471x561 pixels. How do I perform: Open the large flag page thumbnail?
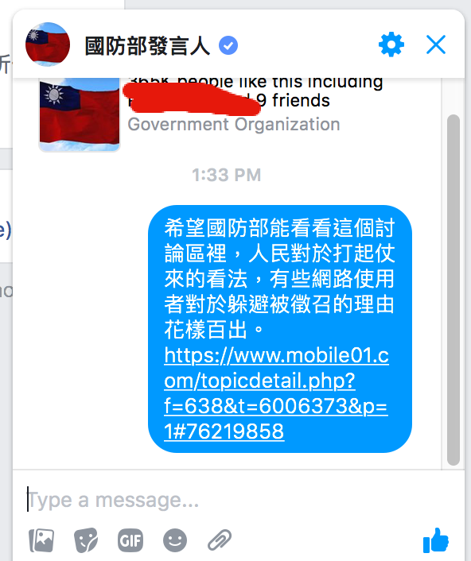point(79,114)
